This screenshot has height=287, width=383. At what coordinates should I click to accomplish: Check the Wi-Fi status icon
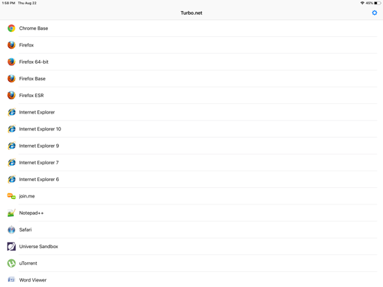point(362,3)
